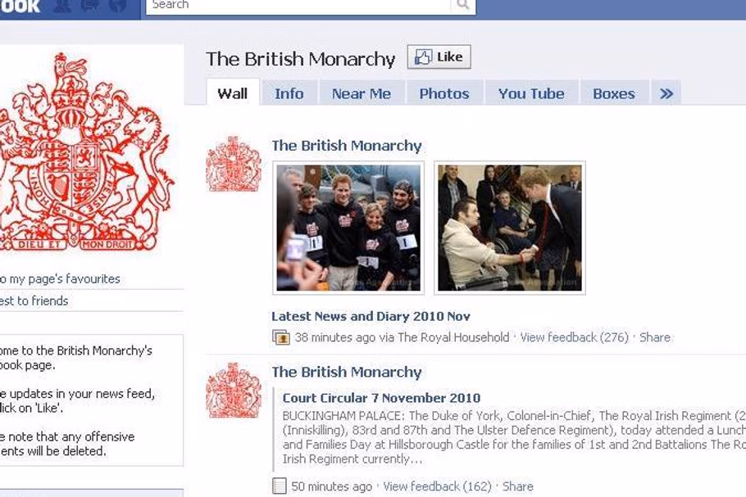Click the crest avatar on first wall post

tap(233, 164)
